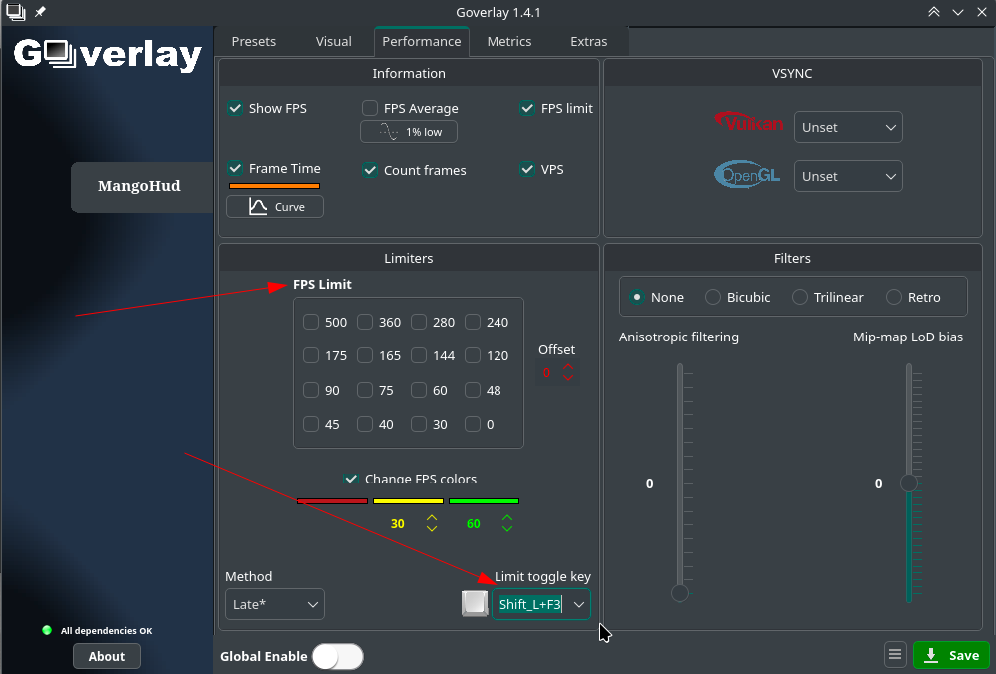
Task: Open the Presets tab
Action: coord(254,41)
